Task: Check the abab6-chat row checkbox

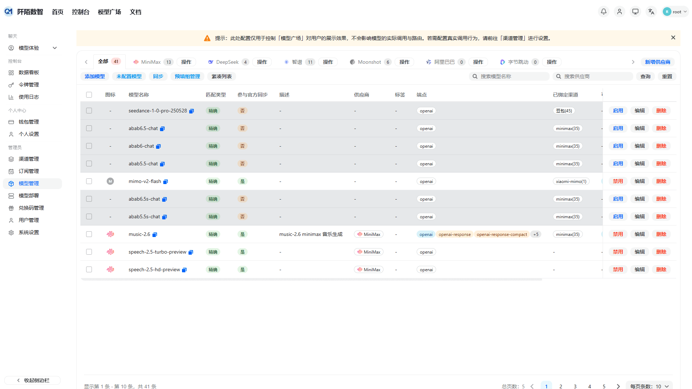Action: [x=89, y=146]
